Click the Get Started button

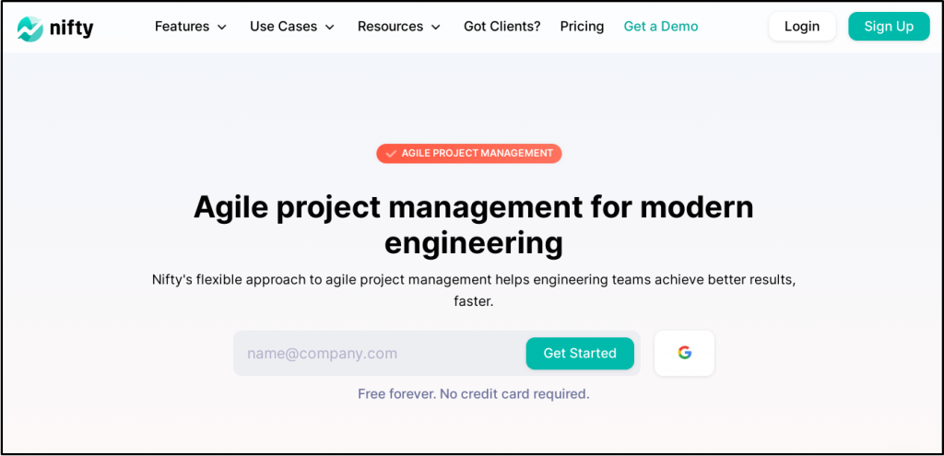[x=580, y=353]
